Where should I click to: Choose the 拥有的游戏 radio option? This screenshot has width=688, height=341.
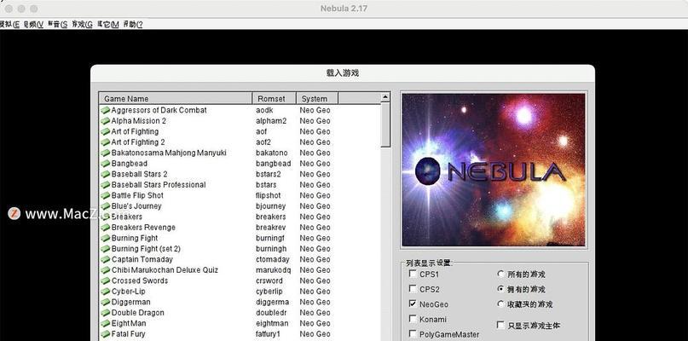point(500,289)
